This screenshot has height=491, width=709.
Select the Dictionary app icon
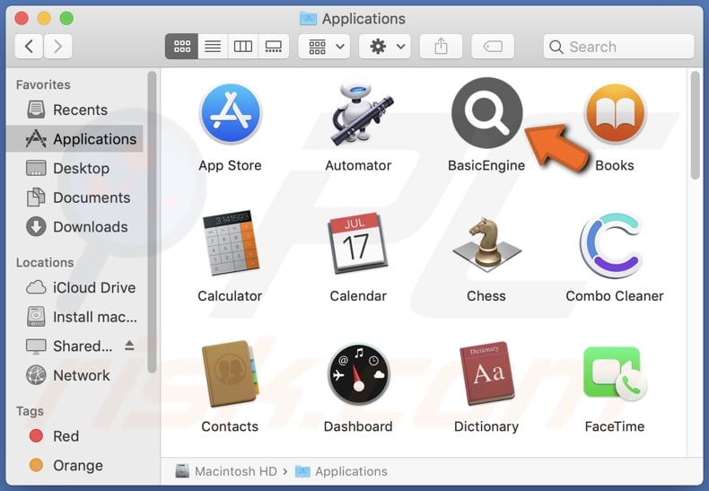(487, 373)
